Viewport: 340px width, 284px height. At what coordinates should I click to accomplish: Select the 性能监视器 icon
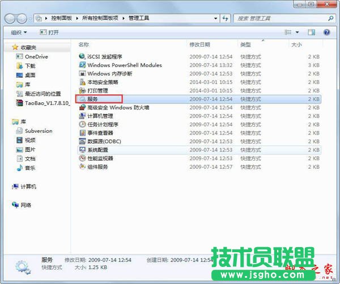82,158
